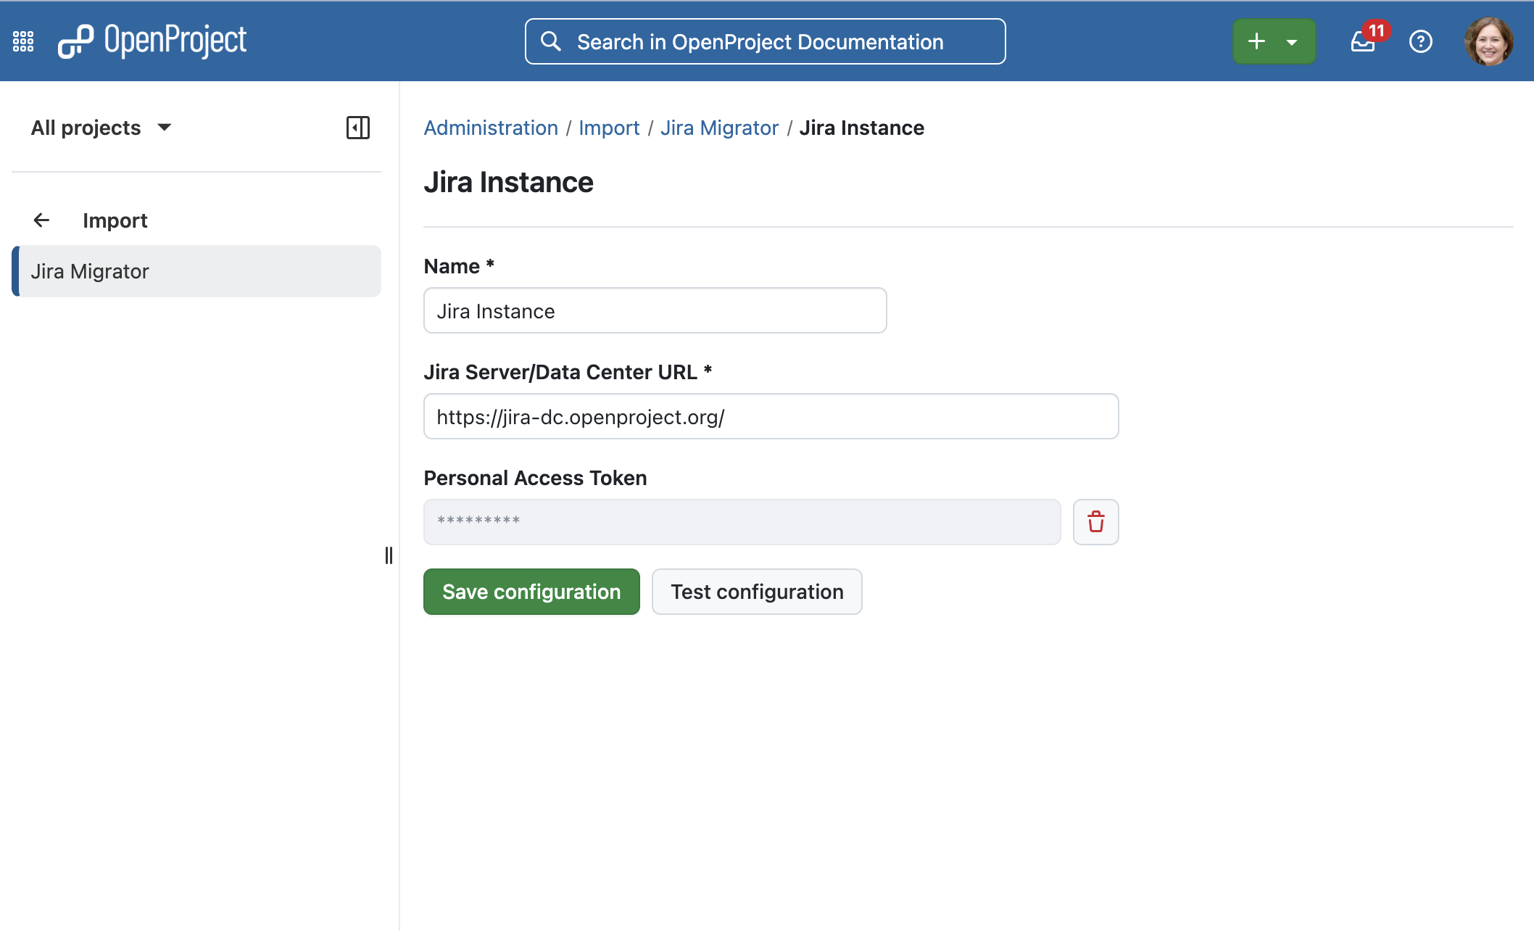Click the green plus create button
The height and width of the screenshot is (931, 1534).
tap(1257, 41)
